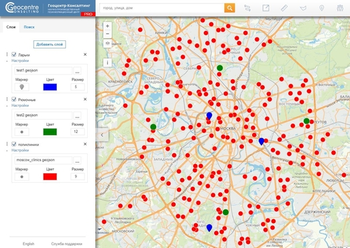Click the export/share square-arrow icon
Screen dimensions: 350x248
click(x=266, y=8)
